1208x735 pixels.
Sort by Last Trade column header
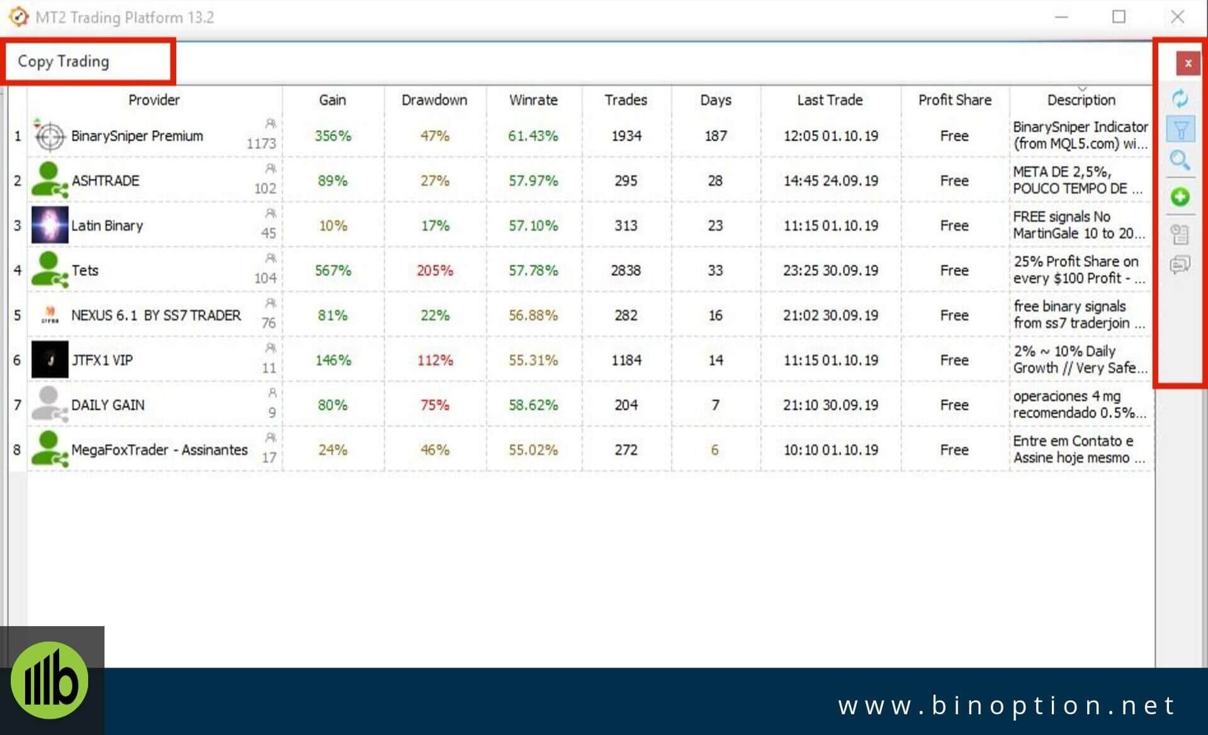coord(830,99)
